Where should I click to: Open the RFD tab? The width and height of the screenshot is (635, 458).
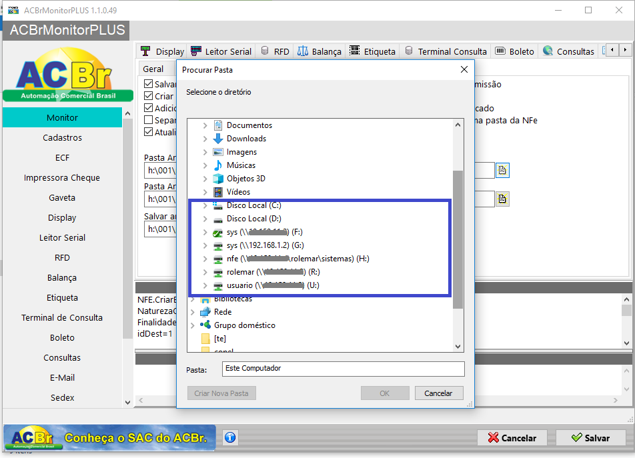(x=275, y=51)
